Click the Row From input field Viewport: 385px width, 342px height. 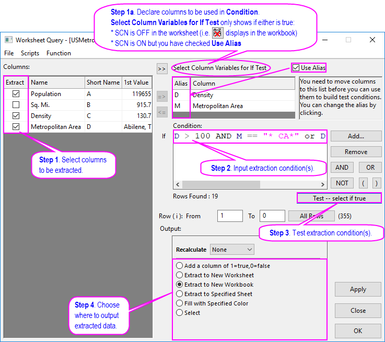pos(230,216)
